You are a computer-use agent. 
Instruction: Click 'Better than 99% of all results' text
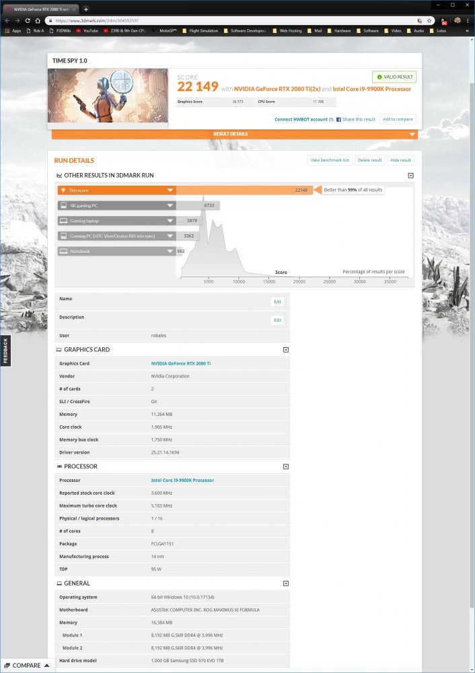tap(353, 190)
